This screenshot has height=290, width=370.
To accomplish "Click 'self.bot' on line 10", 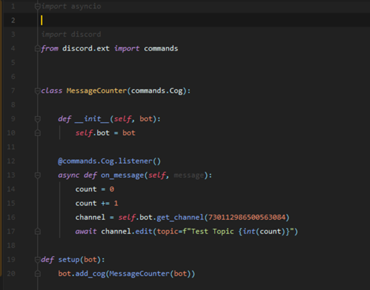I will [x=93, y=133].
